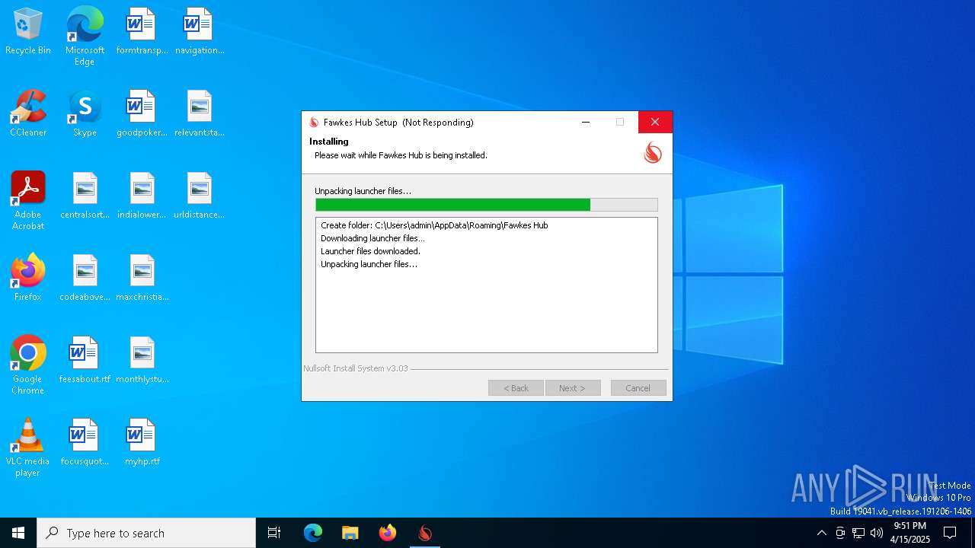The width and height of the screenshot is (975, 548).
Task: Select the maxchristia... image file icon
Action: pos(142,279)
